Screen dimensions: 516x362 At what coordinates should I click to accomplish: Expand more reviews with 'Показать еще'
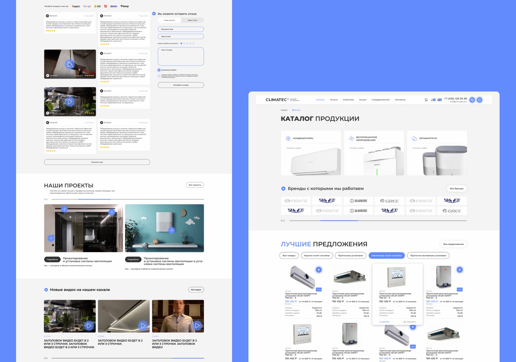tap(97, 162)
